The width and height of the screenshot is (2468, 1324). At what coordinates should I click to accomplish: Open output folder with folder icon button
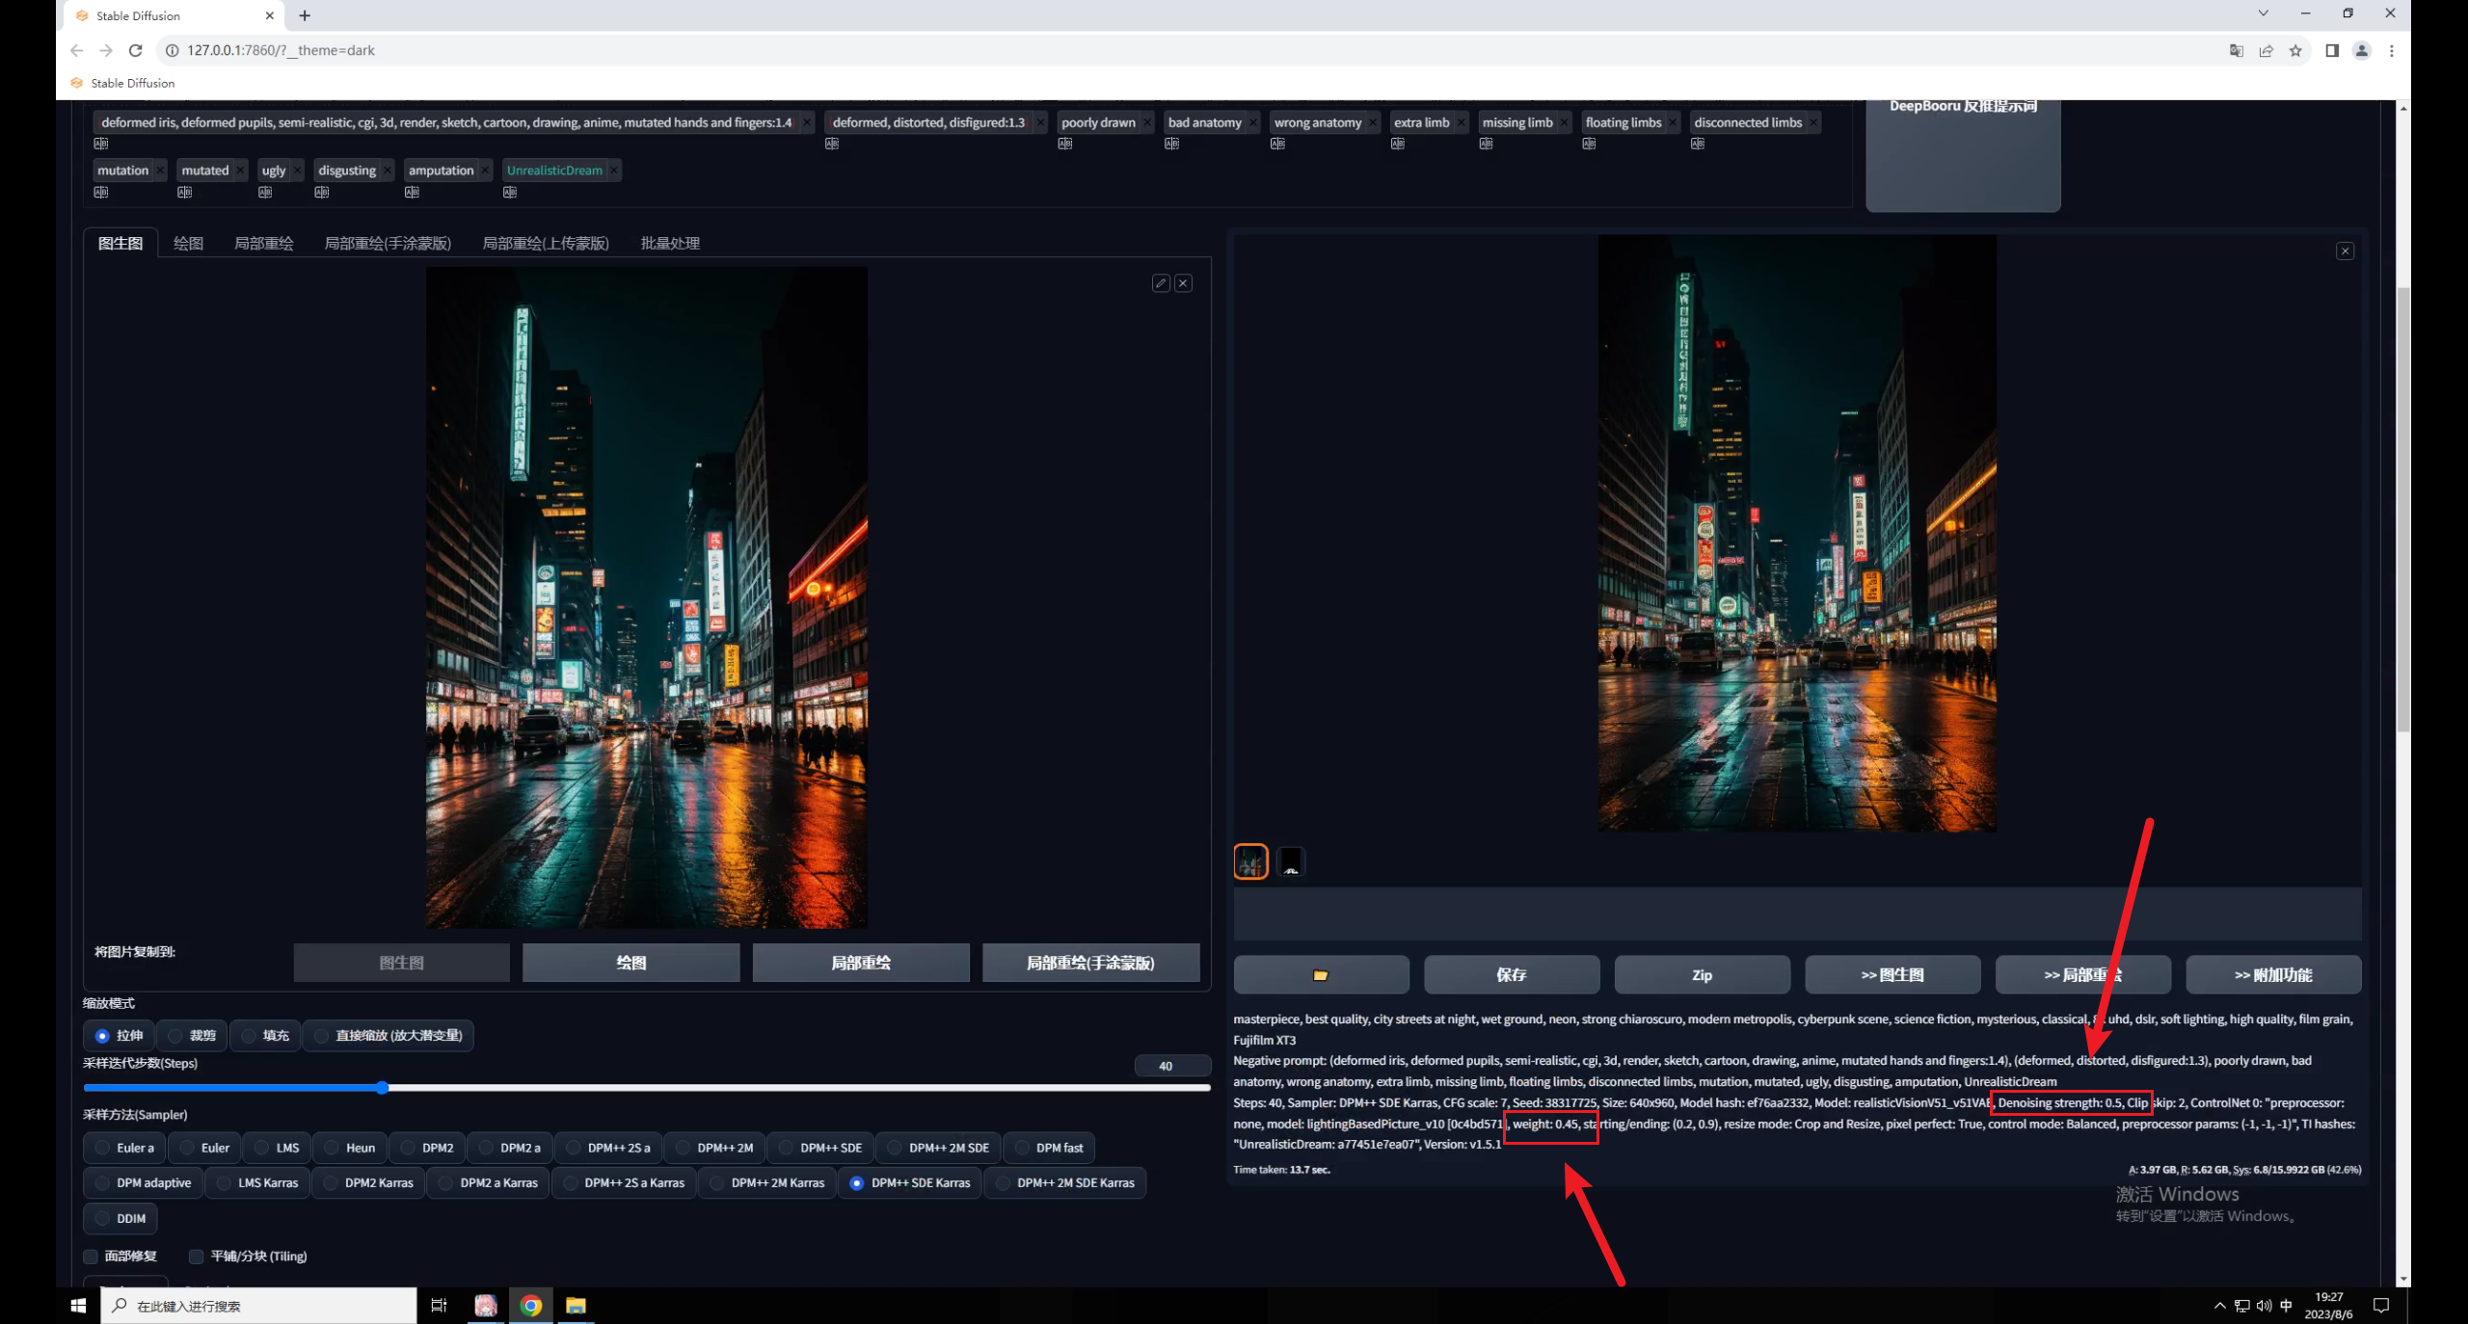(x=1321, y=975)
